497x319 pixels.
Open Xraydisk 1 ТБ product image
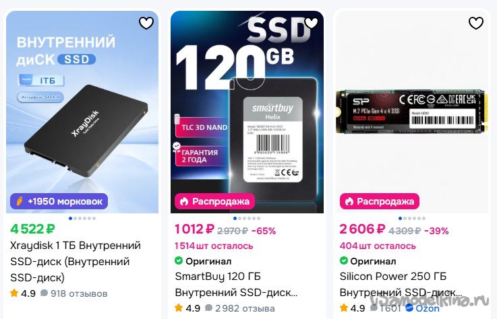pyautogui.click(x=82, y=112)
